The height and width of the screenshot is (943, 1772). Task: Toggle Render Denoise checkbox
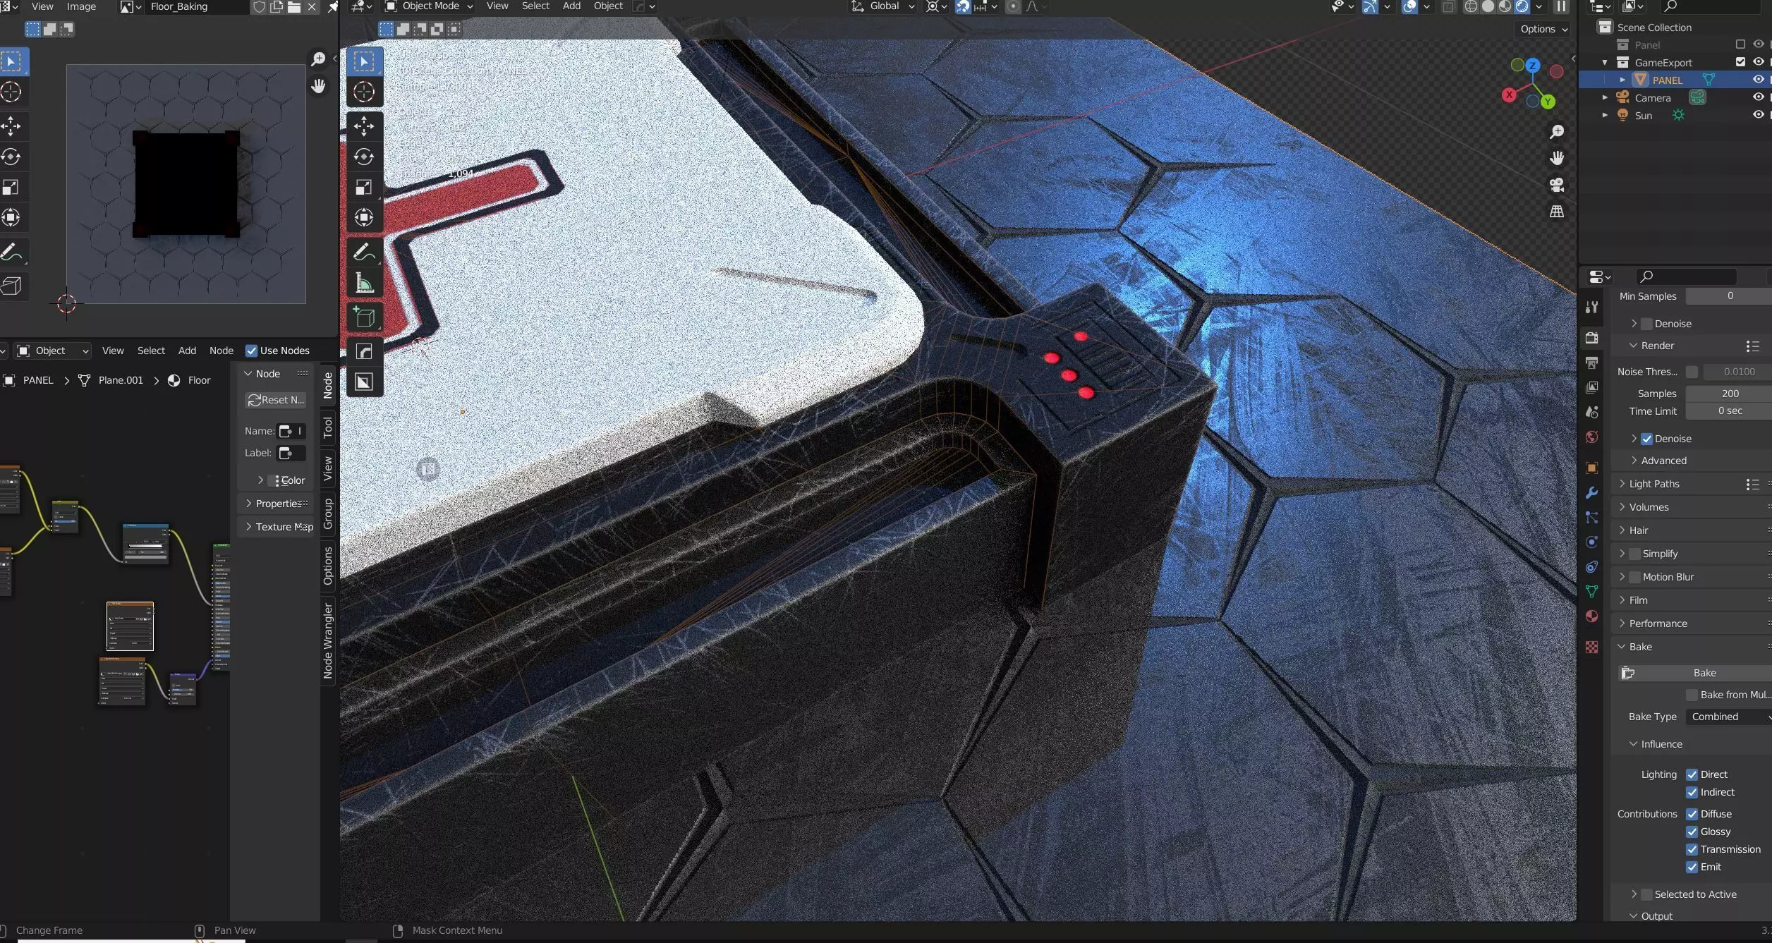tap(1646, 439)
